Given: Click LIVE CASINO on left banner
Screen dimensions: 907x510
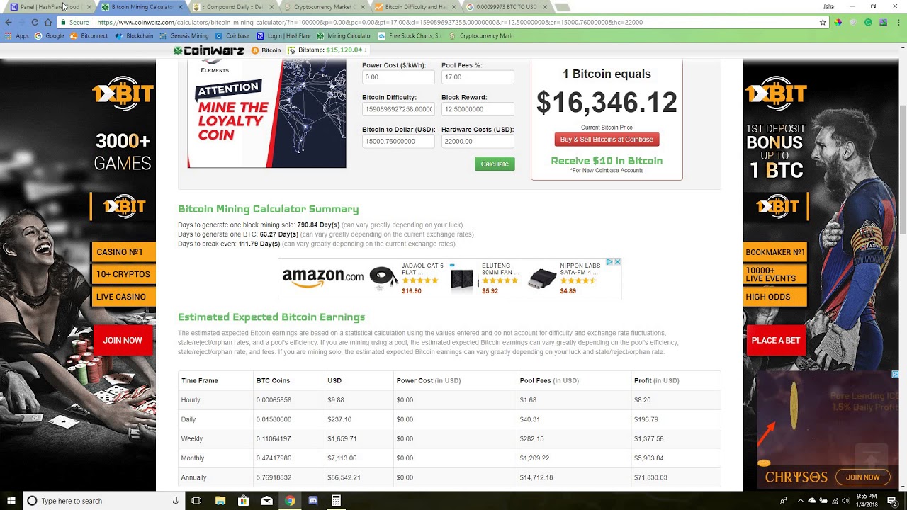Looking at the screenshot, I should [123, 297].
